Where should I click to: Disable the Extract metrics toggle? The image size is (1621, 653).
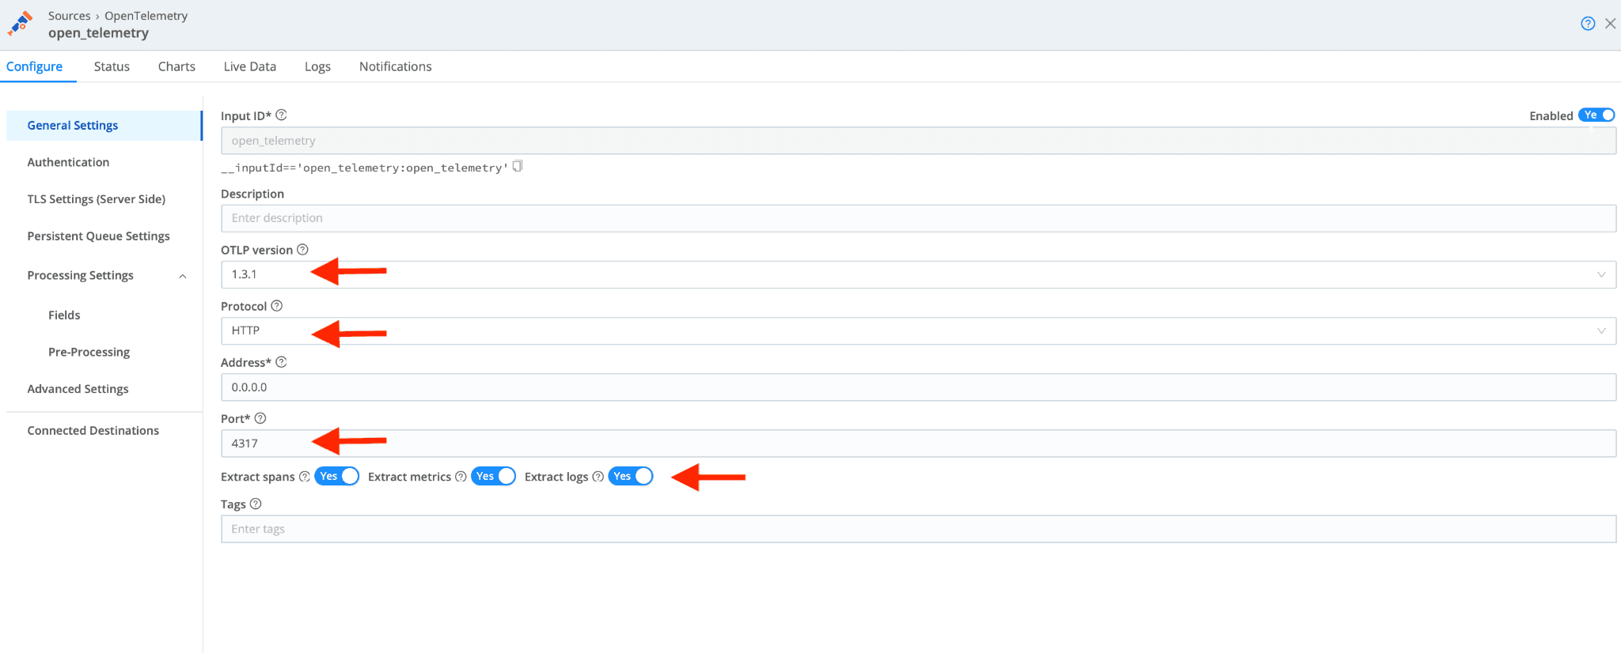(x=493, y=476)
